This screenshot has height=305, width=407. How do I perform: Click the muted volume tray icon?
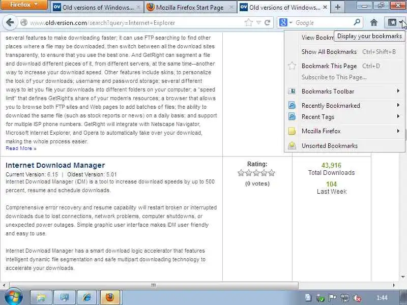click(x=357, y=298)
